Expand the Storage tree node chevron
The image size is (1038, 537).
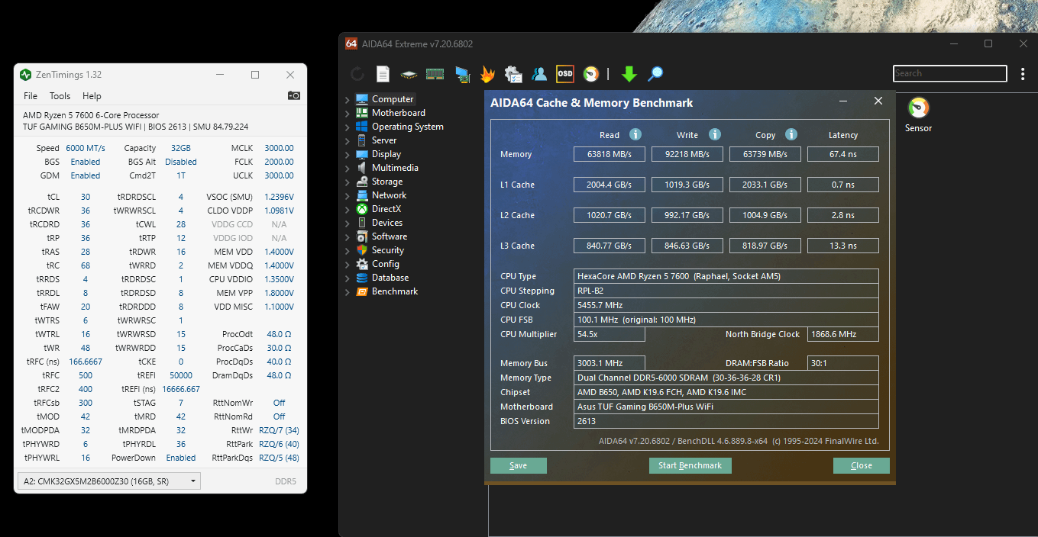[x=347, y=182]
